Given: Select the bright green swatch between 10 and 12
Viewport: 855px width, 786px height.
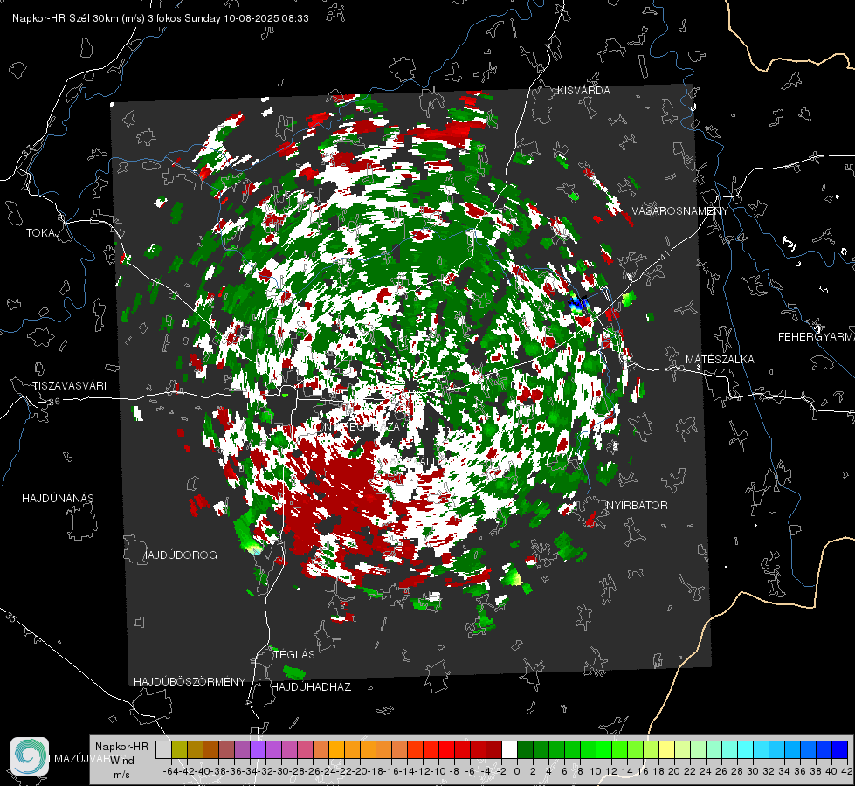Looking at the screenshot, I should click(x=603, y=749).
